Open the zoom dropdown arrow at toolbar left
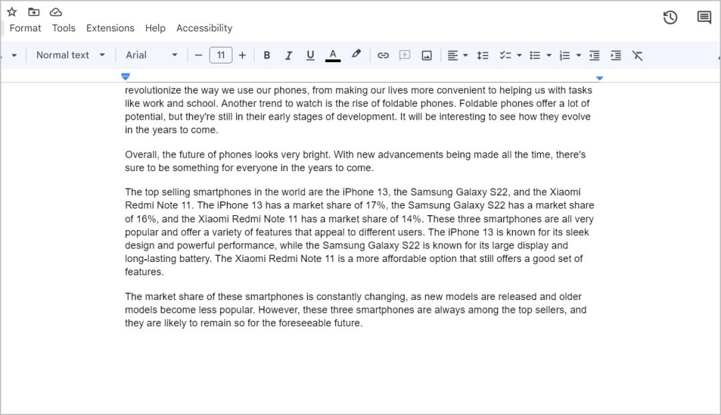The height and width of the screenshot is (415, 721). 14,55
